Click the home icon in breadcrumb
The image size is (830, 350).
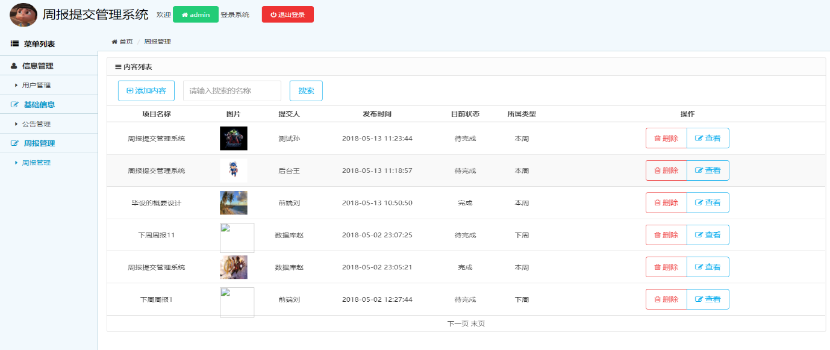(x=114, y=42)
